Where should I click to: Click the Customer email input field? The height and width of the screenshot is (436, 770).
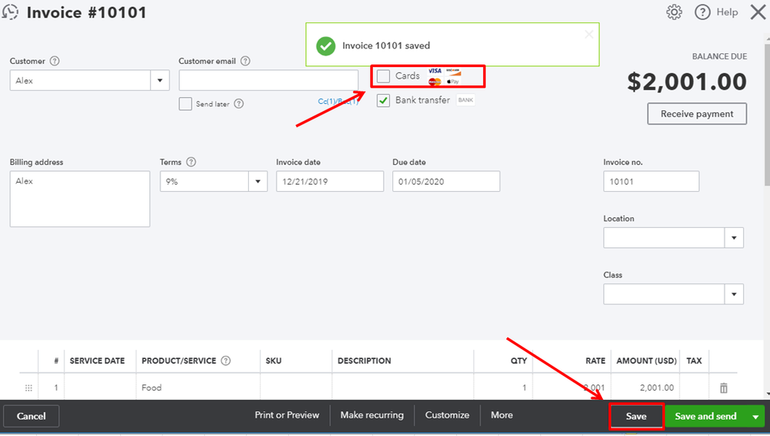point(269,81)
